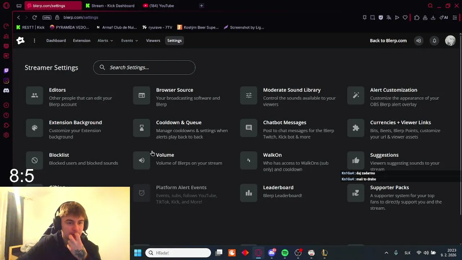The width and height of the screenshot is (462, 260).
Task: Click the Supporter Packs hand-heart icon
Action: click(x=356, y=193)
